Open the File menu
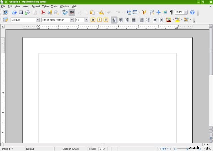The image size is (213, 151). click(x=3, y=6)
